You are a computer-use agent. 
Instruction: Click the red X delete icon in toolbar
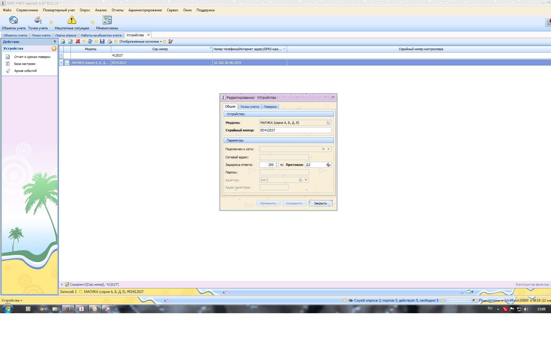[x=78, y=41]
